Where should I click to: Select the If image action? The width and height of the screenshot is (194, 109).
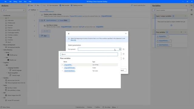coord(10,38)
